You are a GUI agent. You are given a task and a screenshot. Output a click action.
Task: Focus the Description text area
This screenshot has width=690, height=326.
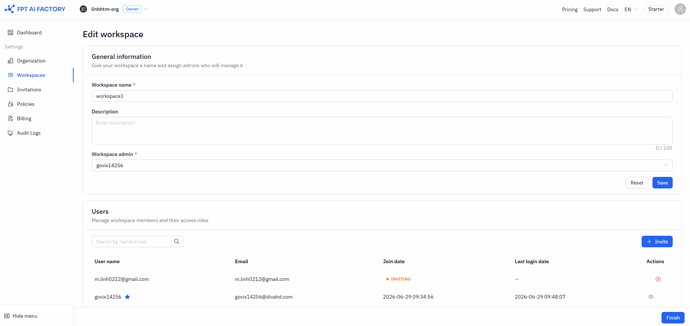[382, 131]
